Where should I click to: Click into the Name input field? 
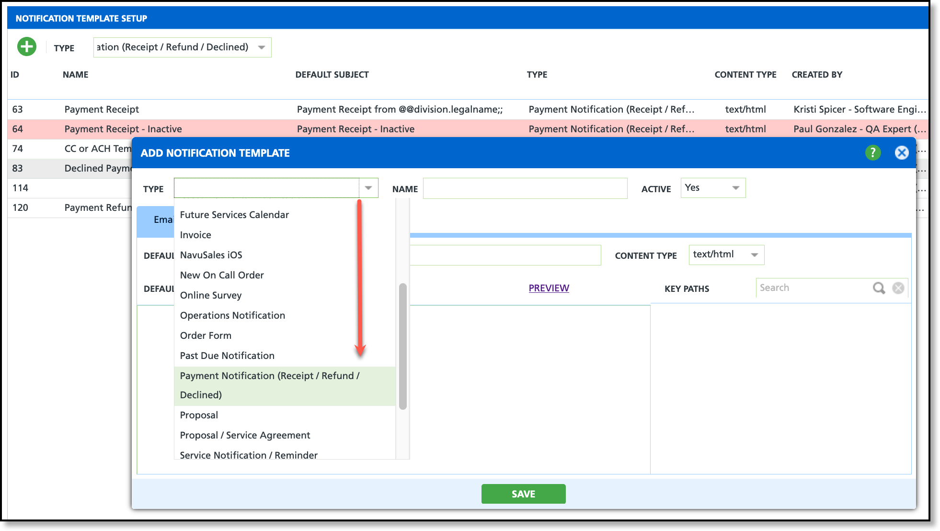525,188
